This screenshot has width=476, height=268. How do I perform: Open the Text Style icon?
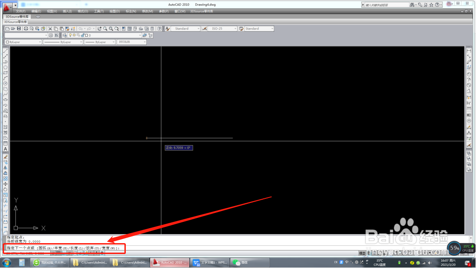(x=167, y=28)
